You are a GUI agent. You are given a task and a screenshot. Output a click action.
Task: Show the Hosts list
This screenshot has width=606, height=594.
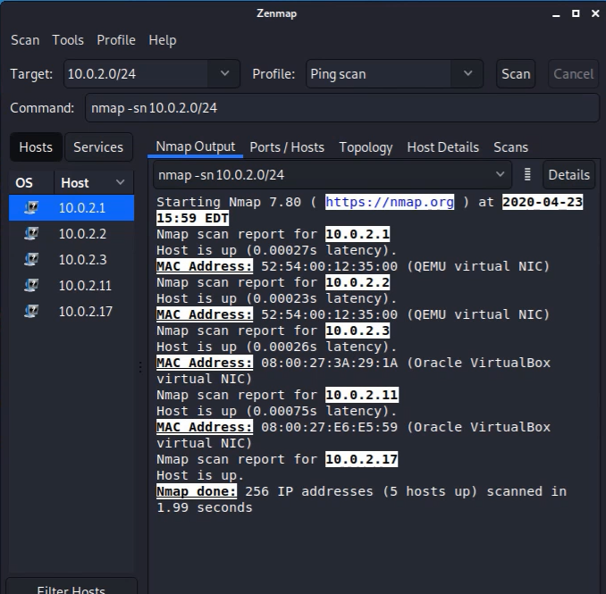(x=36, y=147)
